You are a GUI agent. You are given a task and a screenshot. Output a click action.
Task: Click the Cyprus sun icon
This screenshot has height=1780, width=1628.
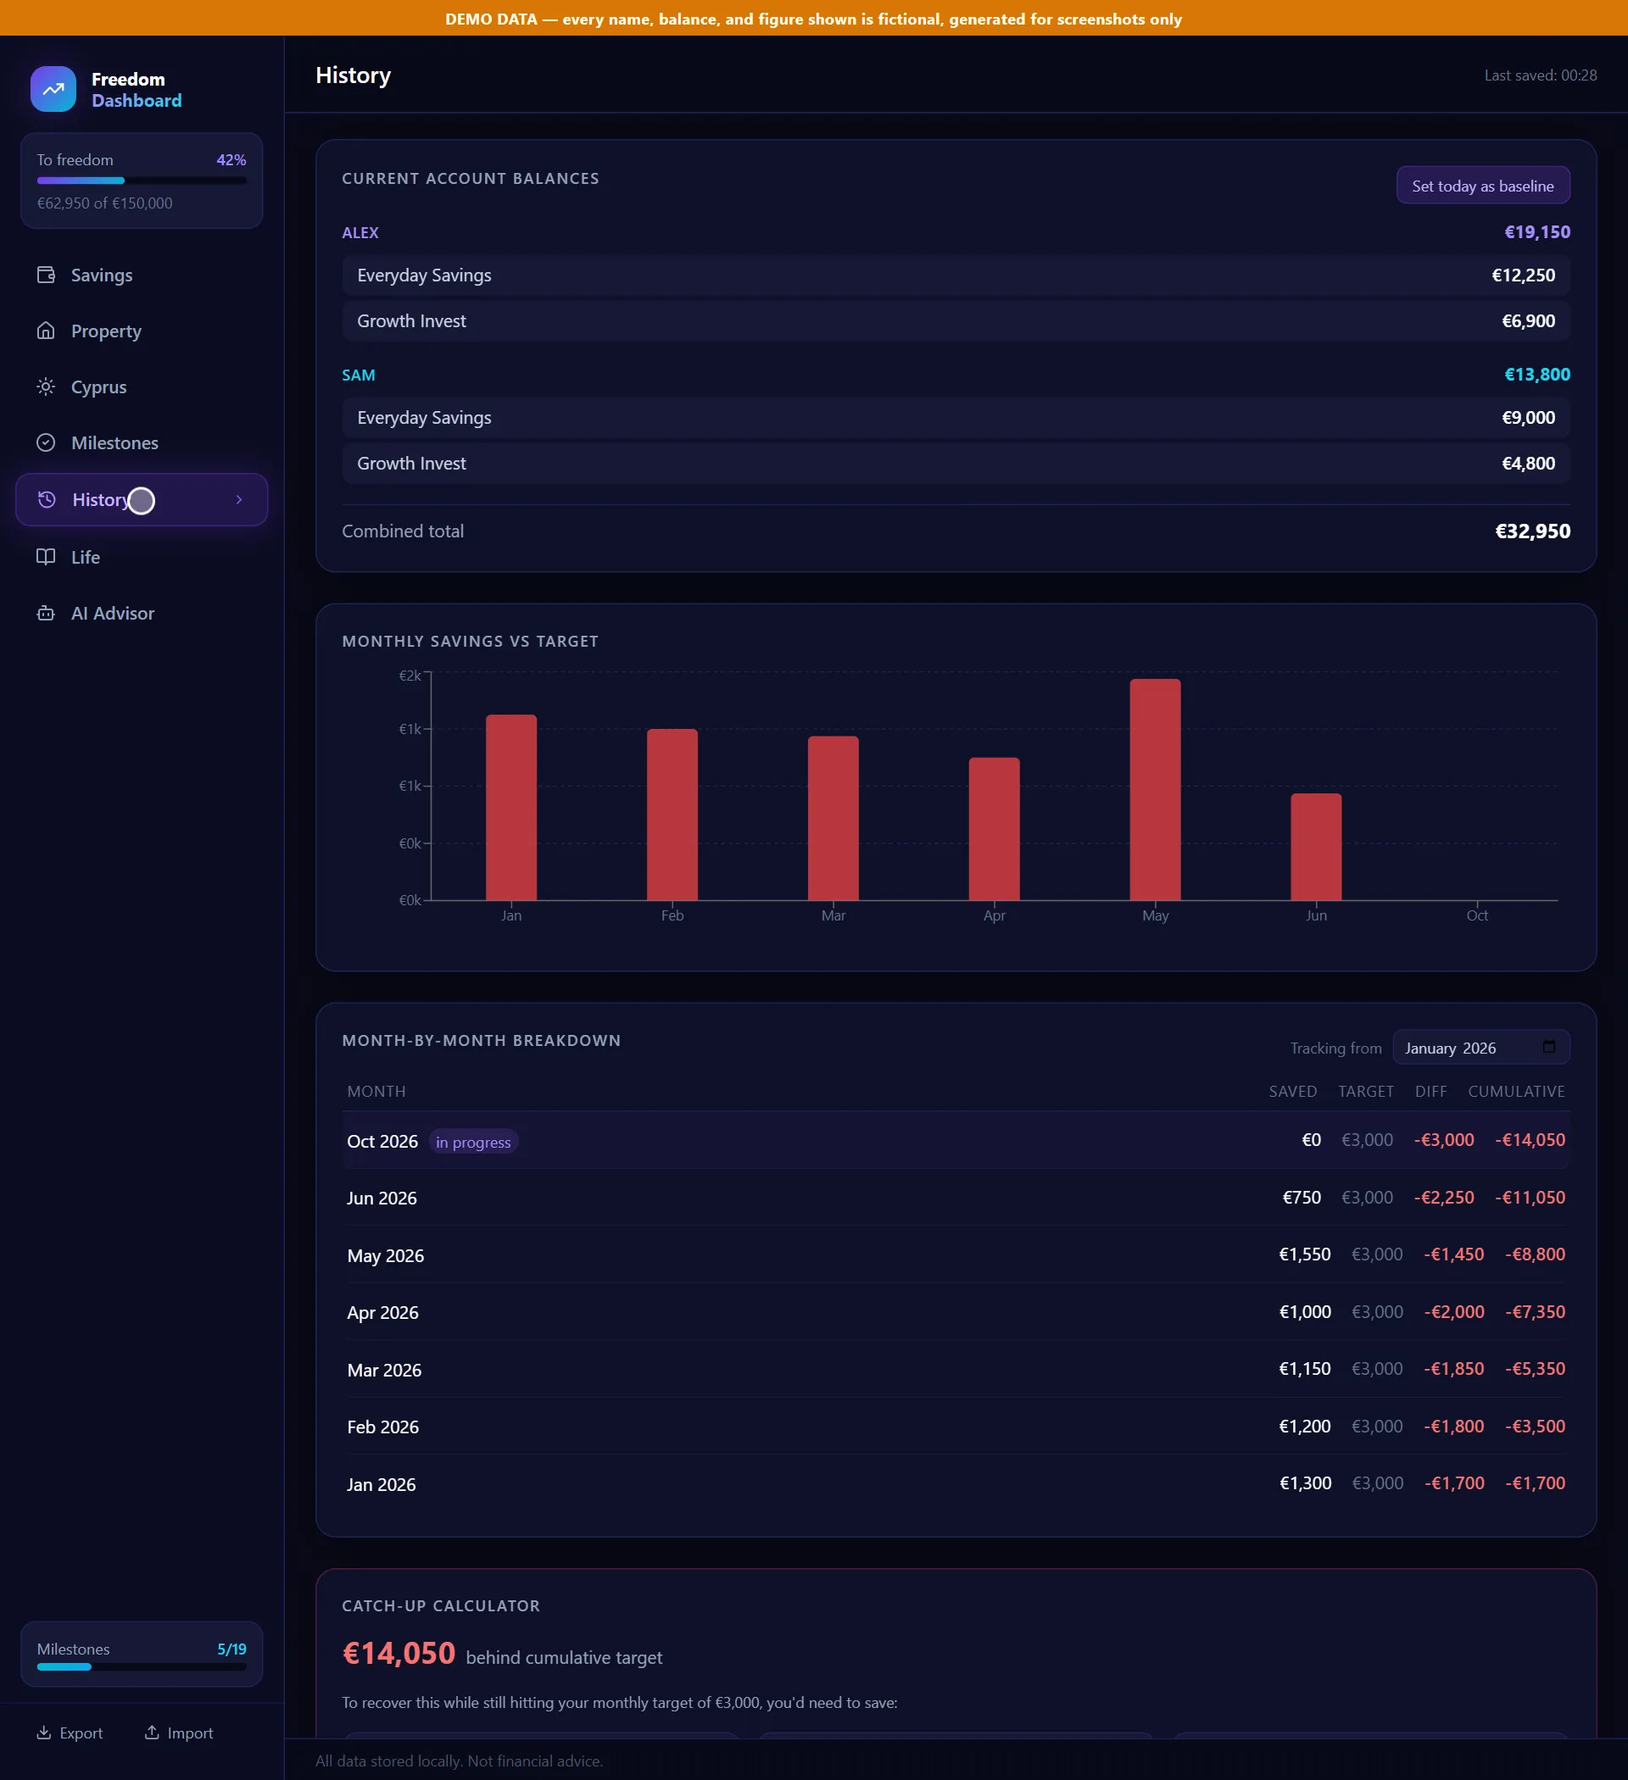46,387
